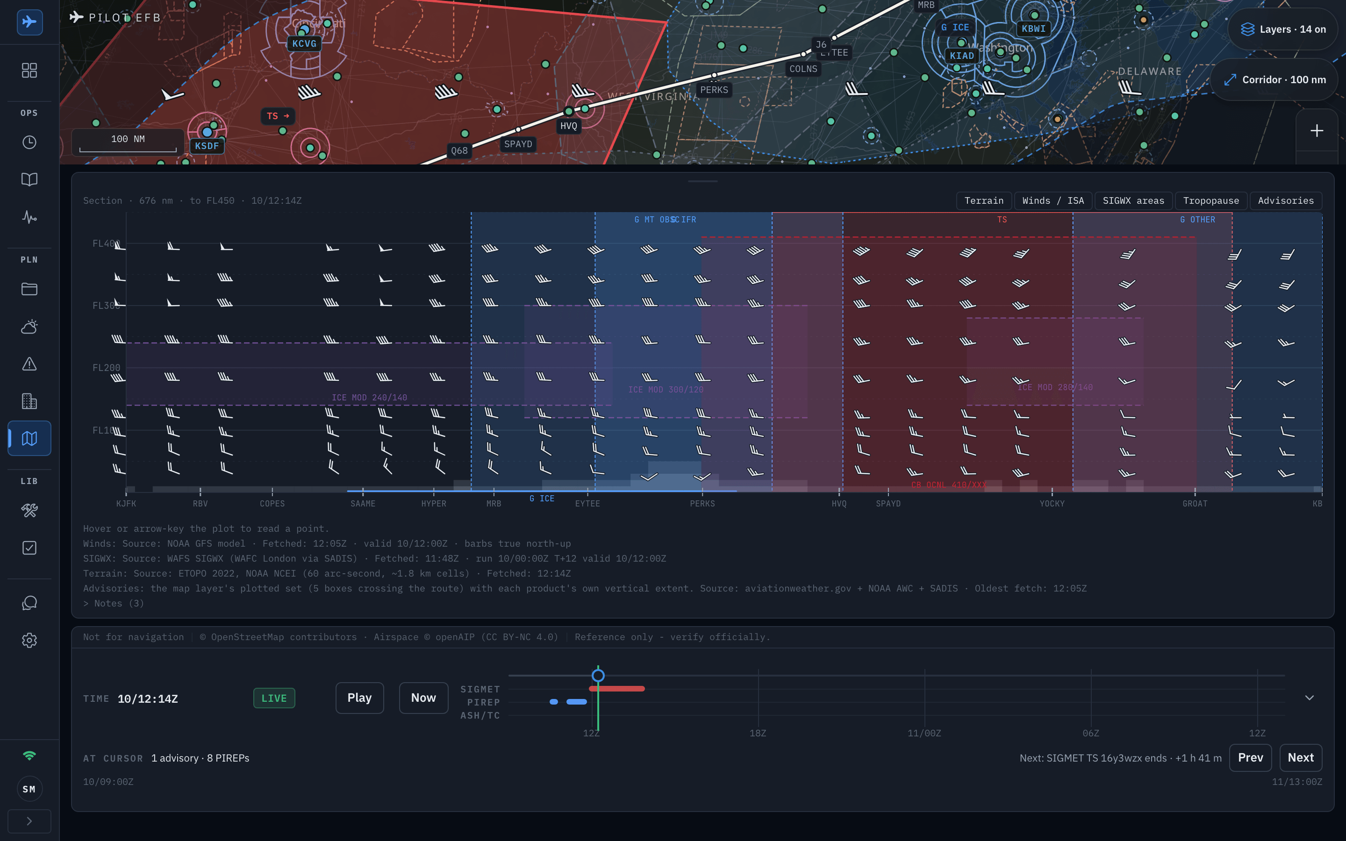The height and width of the screenshot is (841, 1346).
Task: Open the pulse activity icon in the sidebar
Action: (x=29, y=217)
